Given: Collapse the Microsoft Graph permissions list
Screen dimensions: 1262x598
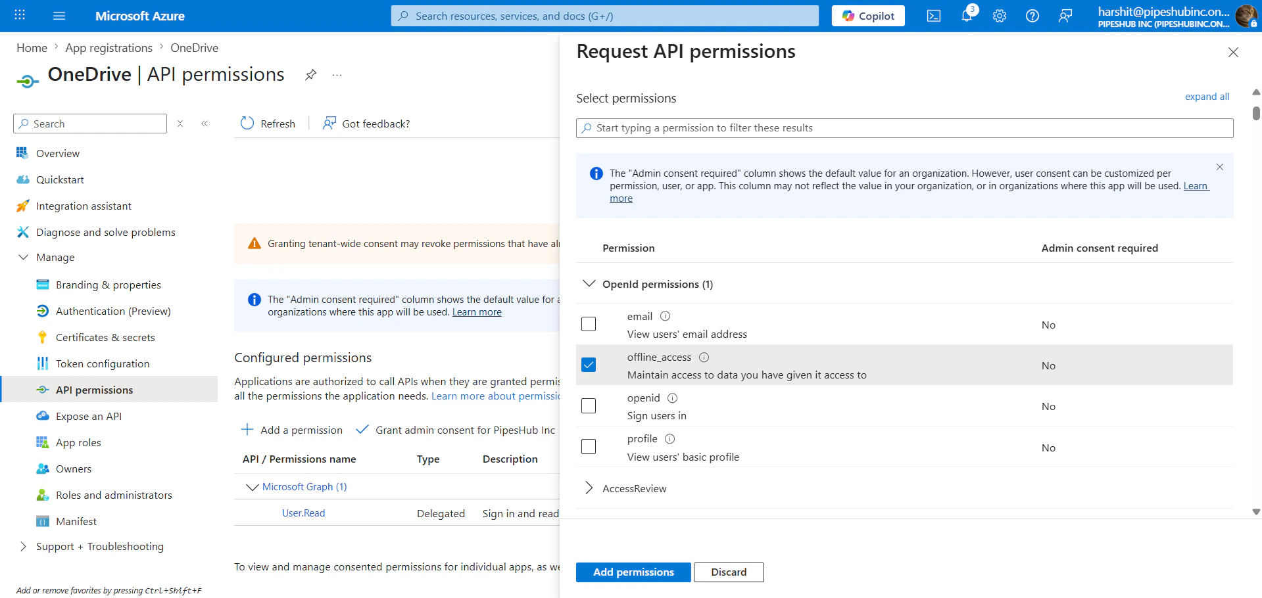Looking at the screenshot, I should 251,487.
